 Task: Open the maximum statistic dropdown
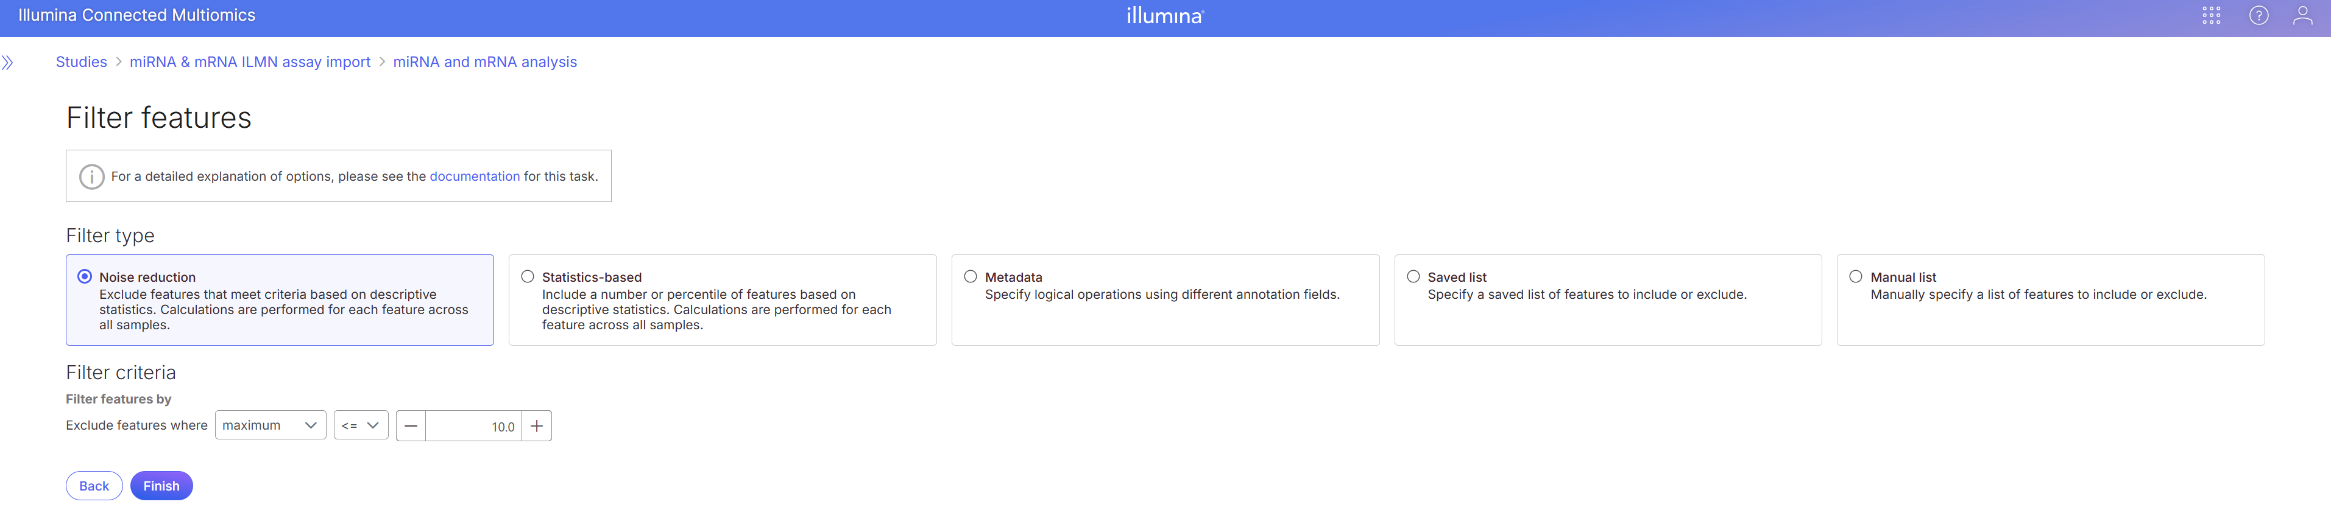click(x=270, y=425)
